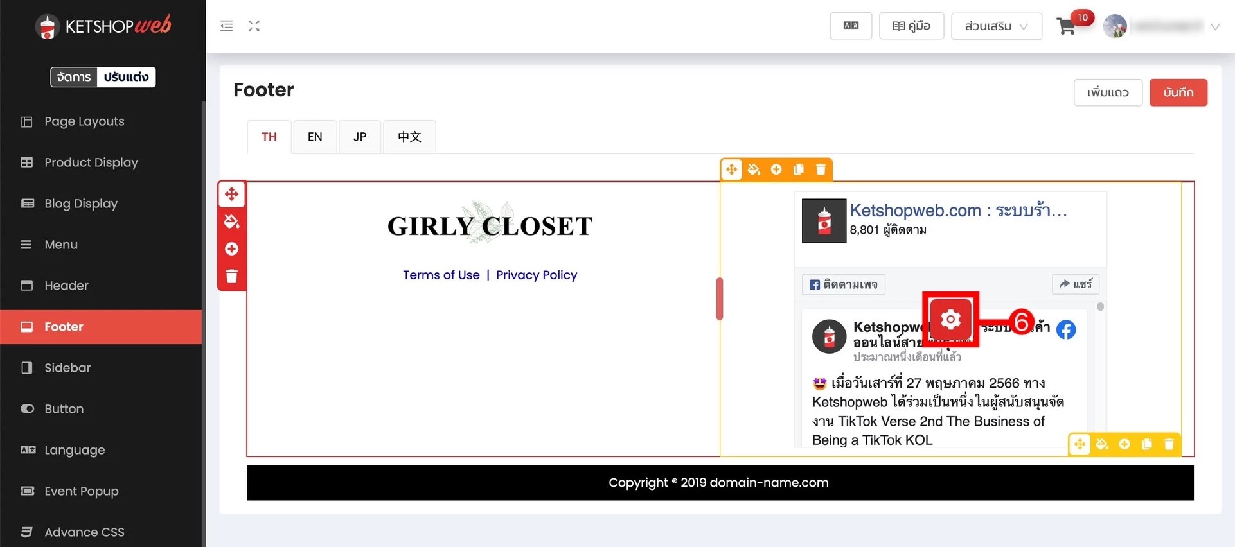The image size is (1235, 547).
Task: Expand the ส่วนเสริม dropdown
Action: [x=997, y=26]
